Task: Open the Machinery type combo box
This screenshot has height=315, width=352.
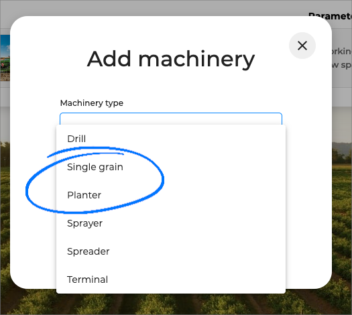Action: [x=171, y=119]
